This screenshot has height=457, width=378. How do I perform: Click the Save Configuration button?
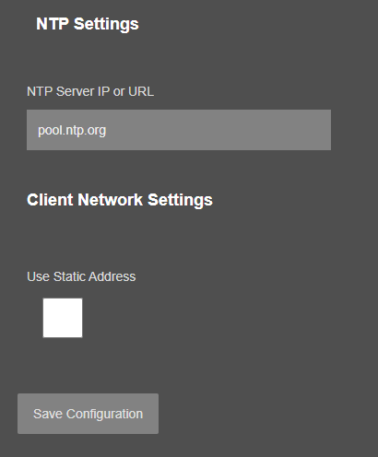coord(88,414)
